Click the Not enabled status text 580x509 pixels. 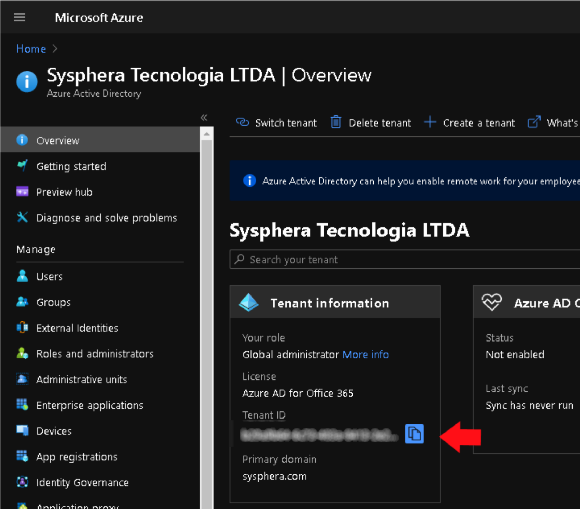(515, 355)
